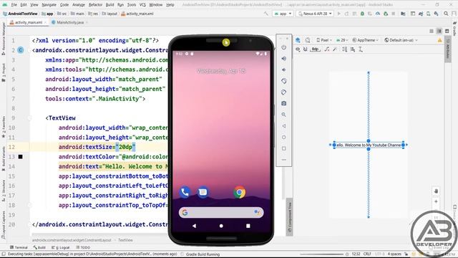Open the Messages app on the emulator

[x=203, y=192]
